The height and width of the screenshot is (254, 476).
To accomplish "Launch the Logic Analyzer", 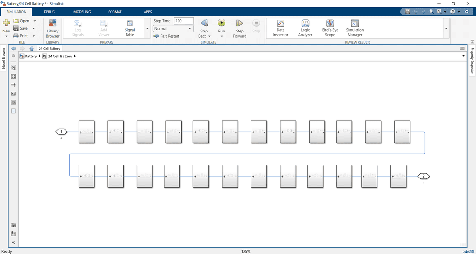I will [305, 28].
